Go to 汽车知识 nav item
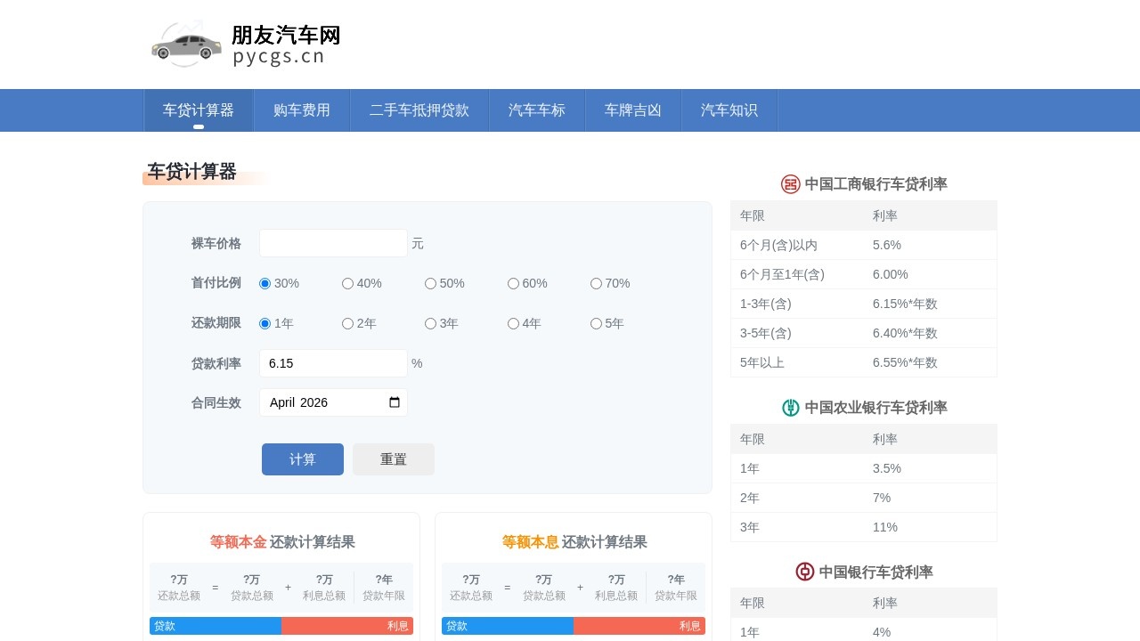This screenshot has height=641, width=1140. tap(729, 110)
